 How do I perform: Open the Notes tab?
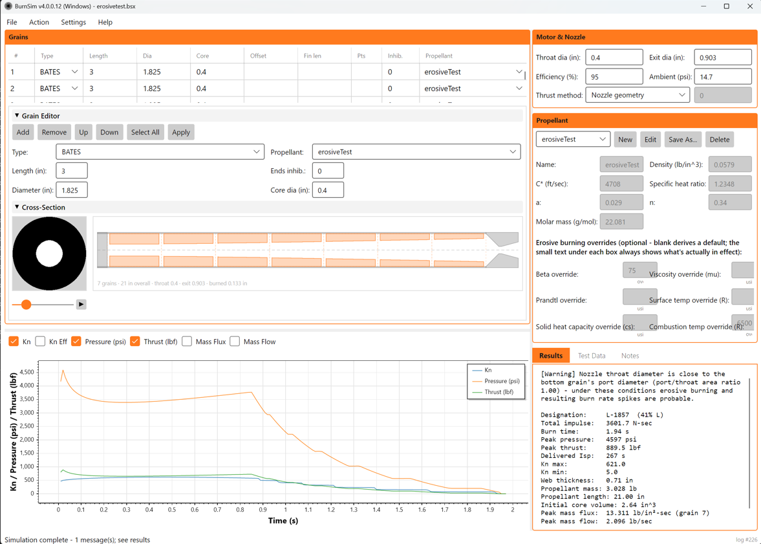tap(630, 356)
